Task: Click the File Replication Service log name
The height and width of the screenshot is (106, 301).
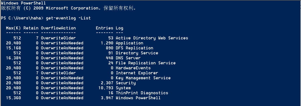Action: click(x=146, y=63)
